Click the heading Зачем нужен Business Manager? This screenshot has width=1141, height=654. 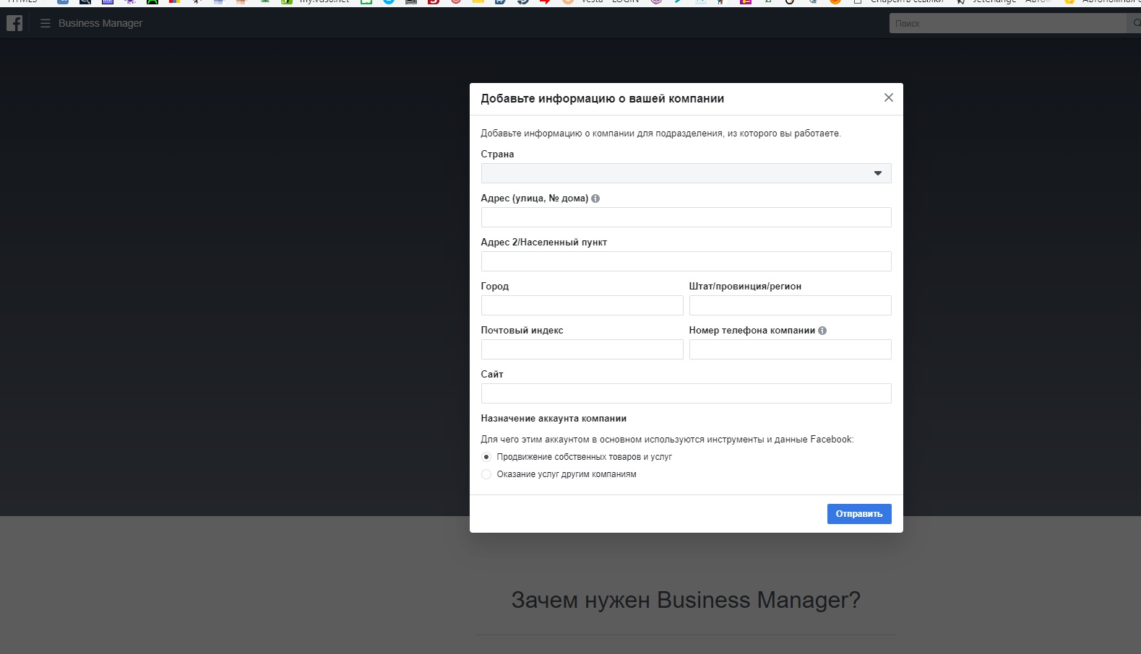[x=686, y=600]
